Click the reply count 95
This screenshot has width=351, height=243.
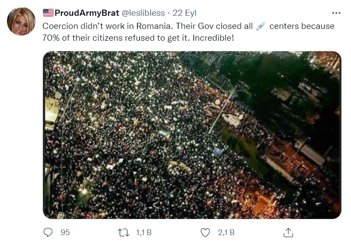pyautogui.click(x=65, y=232)
